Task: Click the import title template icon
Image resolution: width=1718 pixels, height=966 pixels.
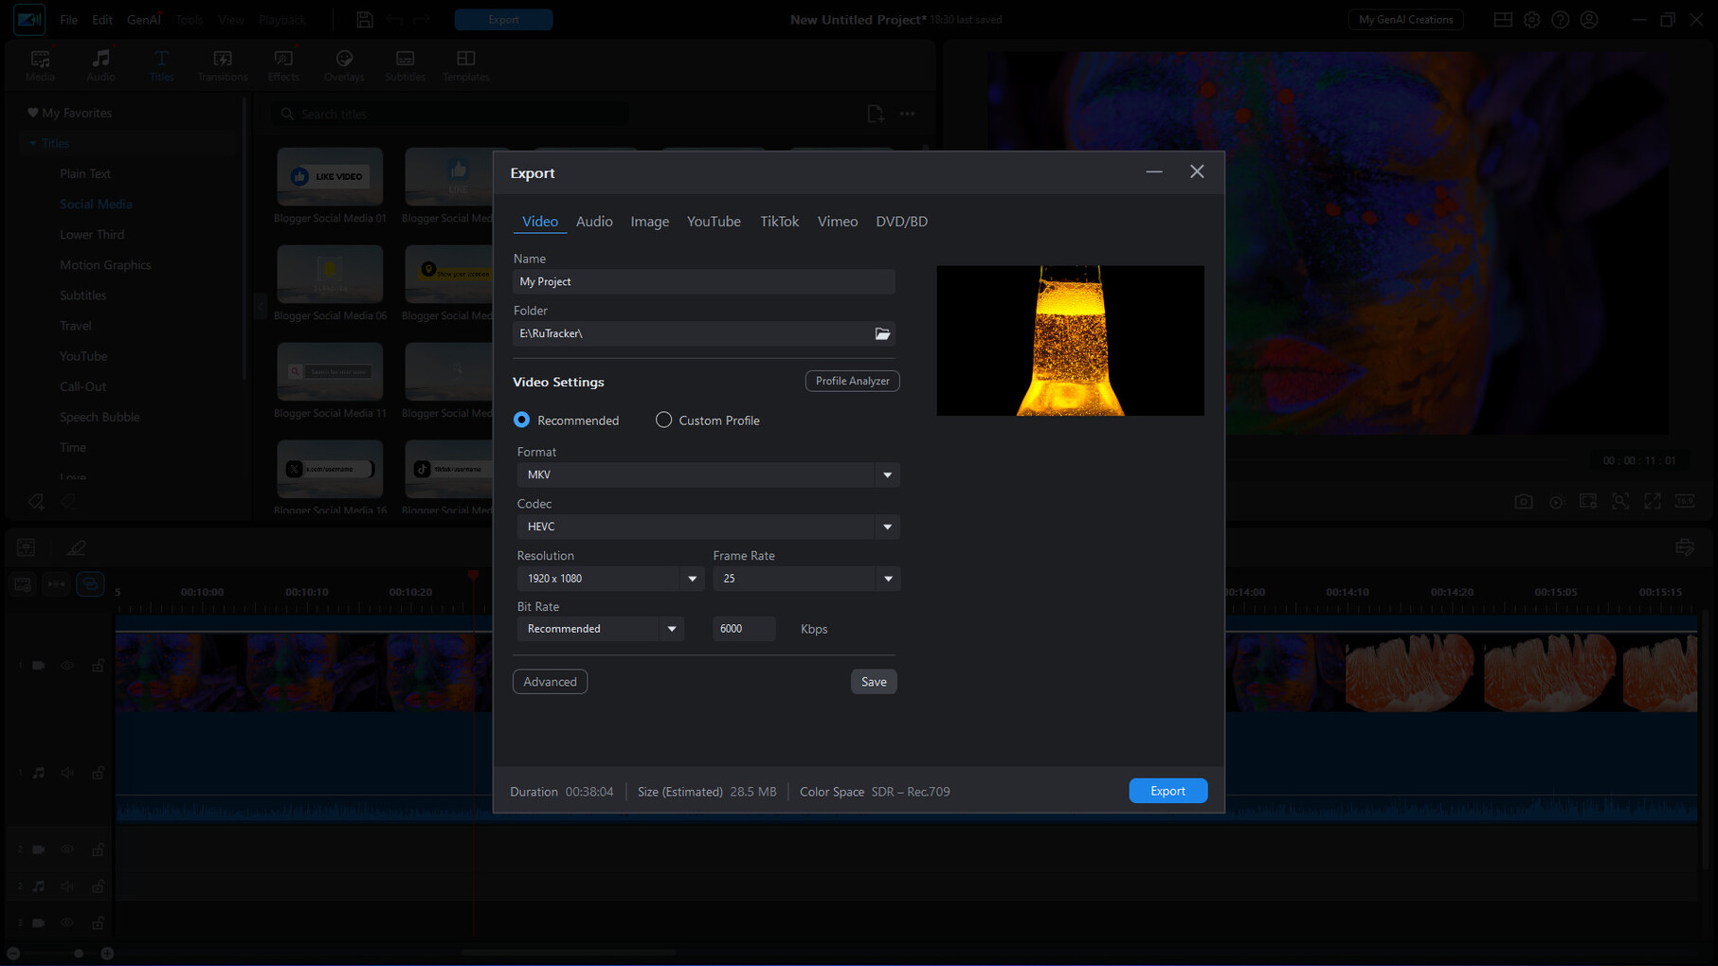Action: (x=875, y=114)
